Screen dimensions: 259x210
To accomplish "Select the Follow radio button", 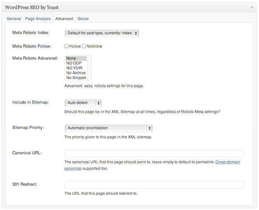I will tap(66, 46).
